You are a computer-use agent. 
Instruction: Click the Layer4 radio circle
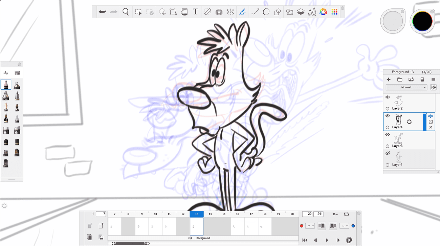point(388,128)
